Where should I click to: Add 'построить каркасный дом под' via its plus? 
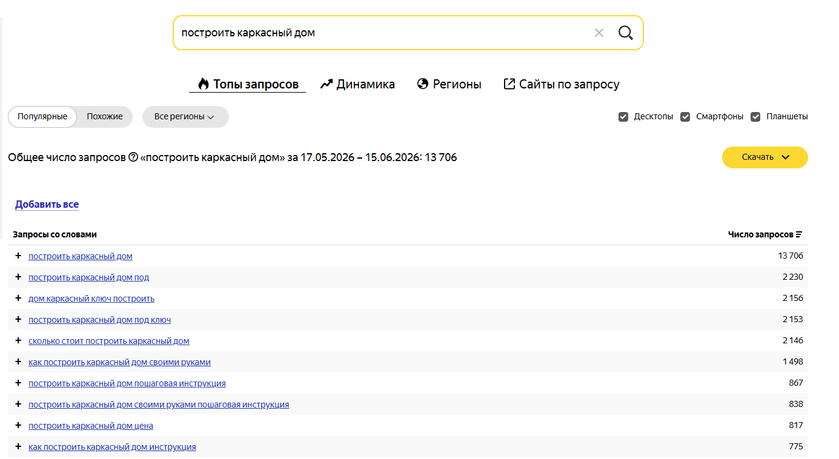[18, 277]
